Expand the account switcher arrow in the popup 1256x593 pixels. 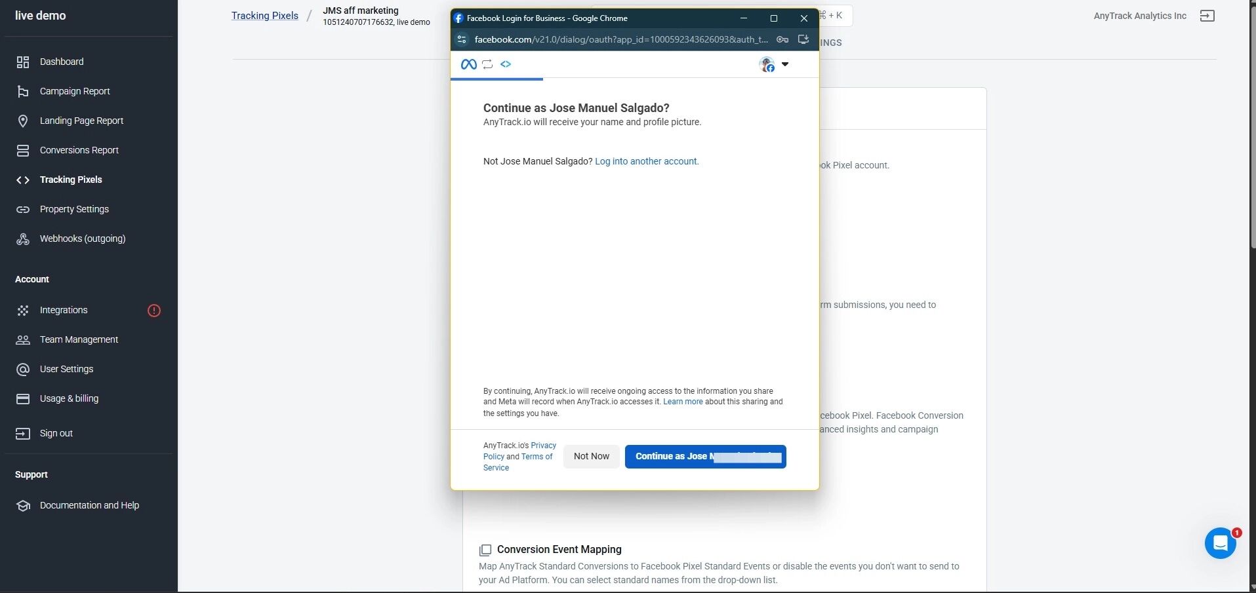tap(785, 64)
